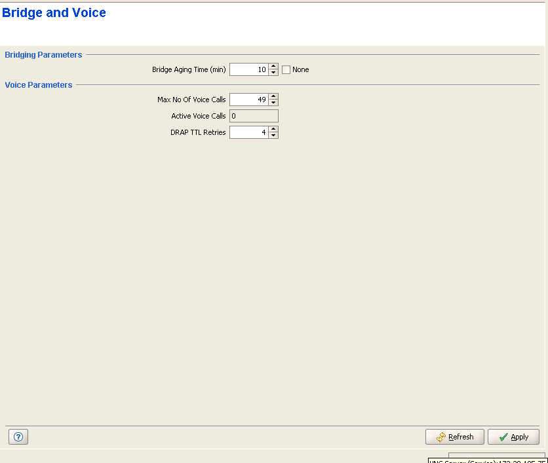Viewport: 548px width, 463px height.
Task: Enable the None checkbox for bridge aging
Action: (x=286, y=69)
